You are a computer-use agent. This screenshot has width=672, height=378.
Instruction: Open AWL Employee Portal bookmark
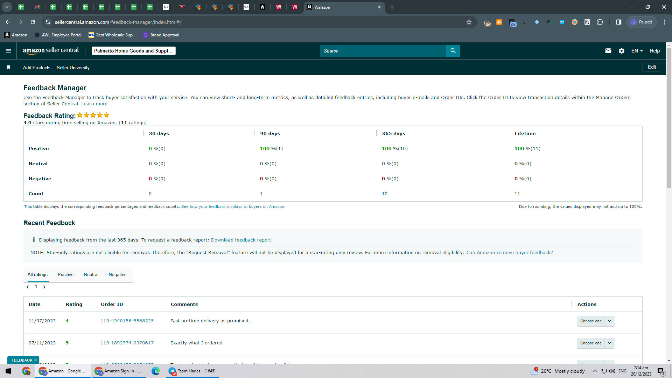(58, 35)
